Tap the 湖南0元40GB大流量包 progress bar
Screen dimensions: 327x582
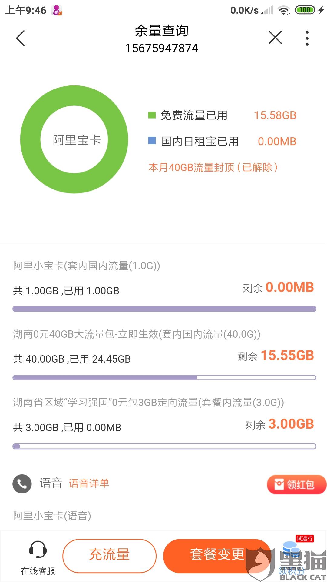click(164, 378)
